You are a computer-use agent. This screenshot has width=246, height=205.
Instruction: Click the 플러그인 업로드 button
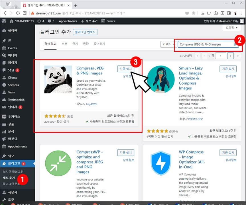[85, 32]
